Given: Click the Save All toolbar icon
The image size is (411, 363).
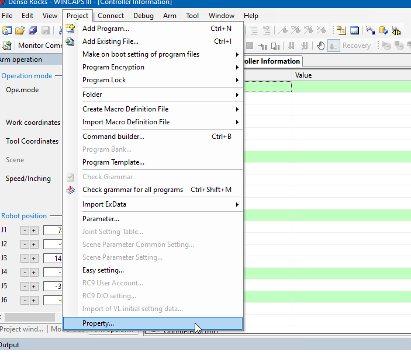Looking at the screenshot, I should pyautogui.click(x=33, y=30).
